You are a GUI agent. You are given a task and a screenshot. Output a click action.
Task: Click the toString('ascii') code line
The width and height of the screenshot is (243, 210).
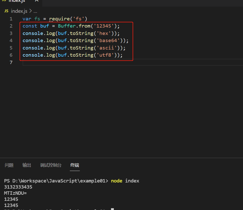point(74,48)
